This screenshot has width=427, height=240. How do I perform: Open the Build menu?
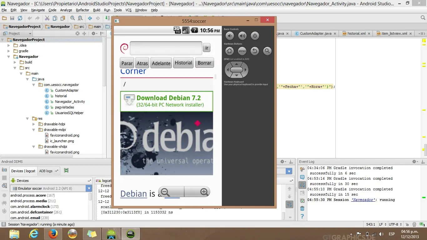pos(97,10)
